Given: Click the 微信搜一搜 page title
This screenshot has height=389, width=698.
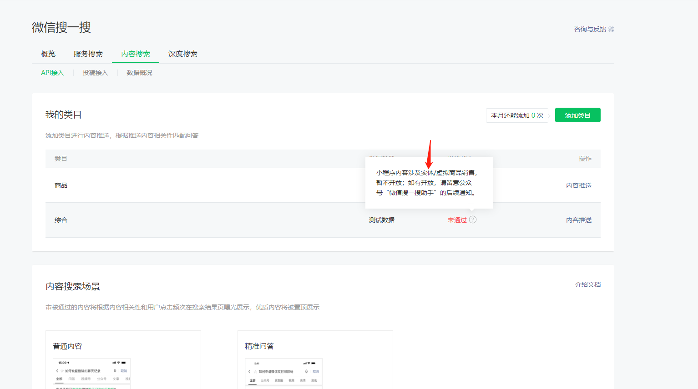Looking at the screenshot, I should (61, 27).
